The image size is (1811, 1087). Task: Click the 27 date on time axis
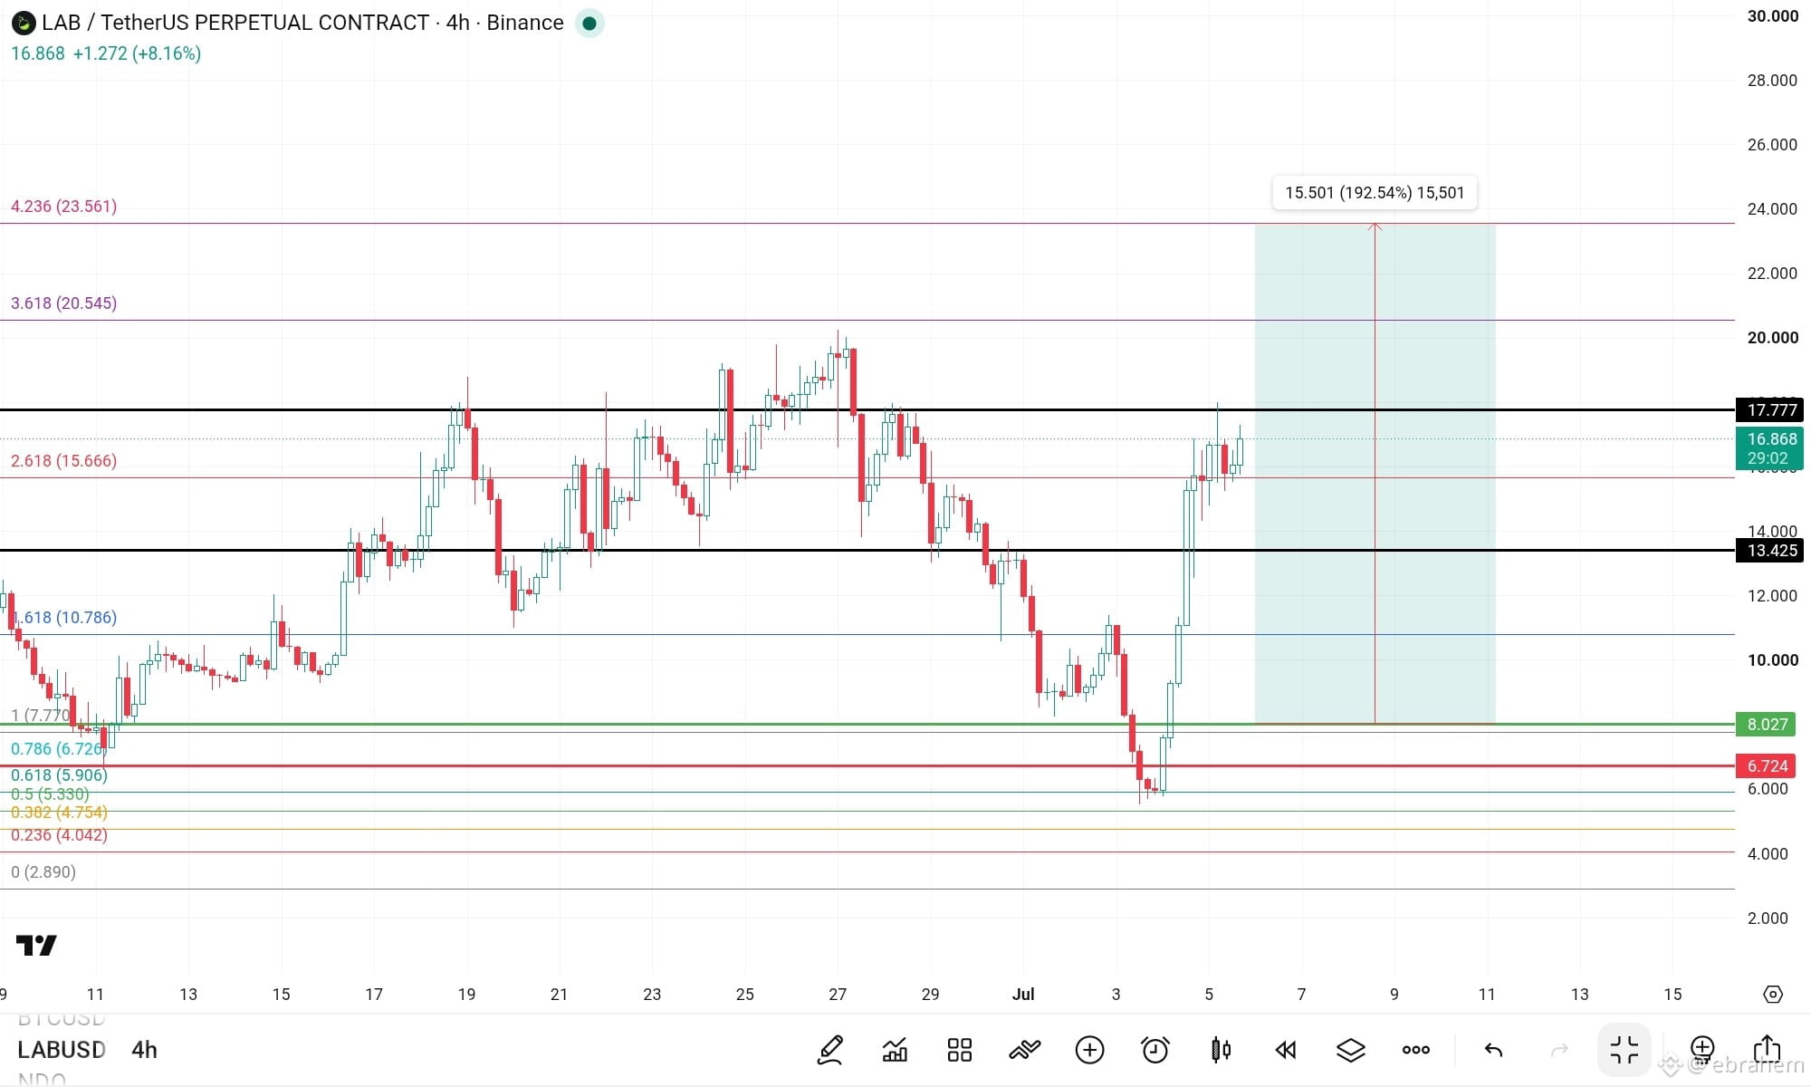tap(838, 994)
